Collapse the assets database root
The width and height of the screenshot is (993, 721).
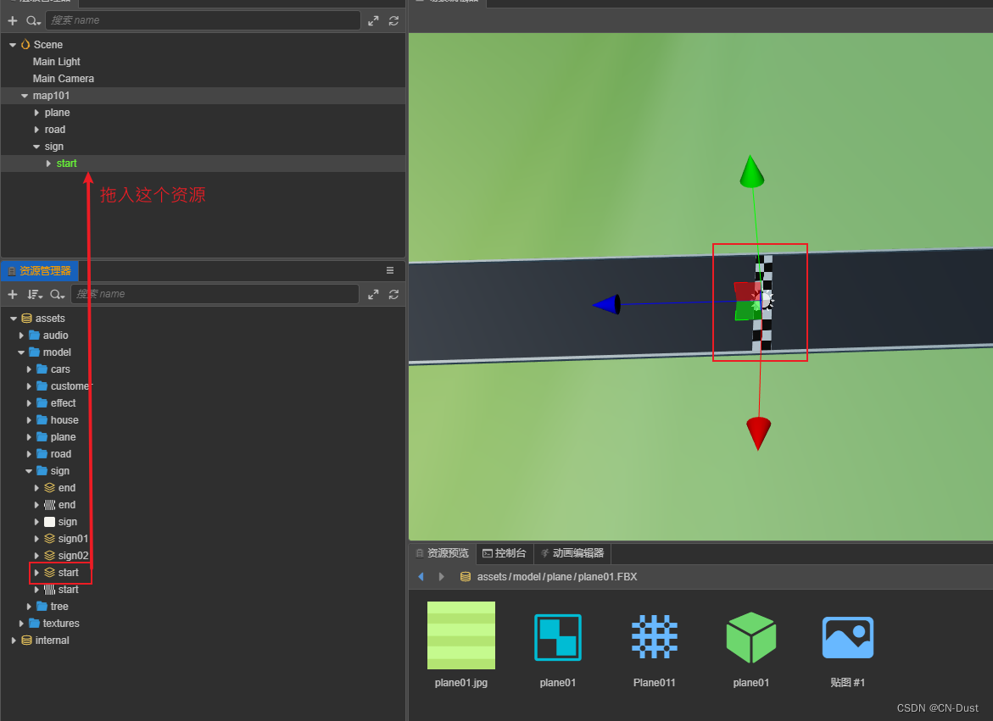[14, 319]
